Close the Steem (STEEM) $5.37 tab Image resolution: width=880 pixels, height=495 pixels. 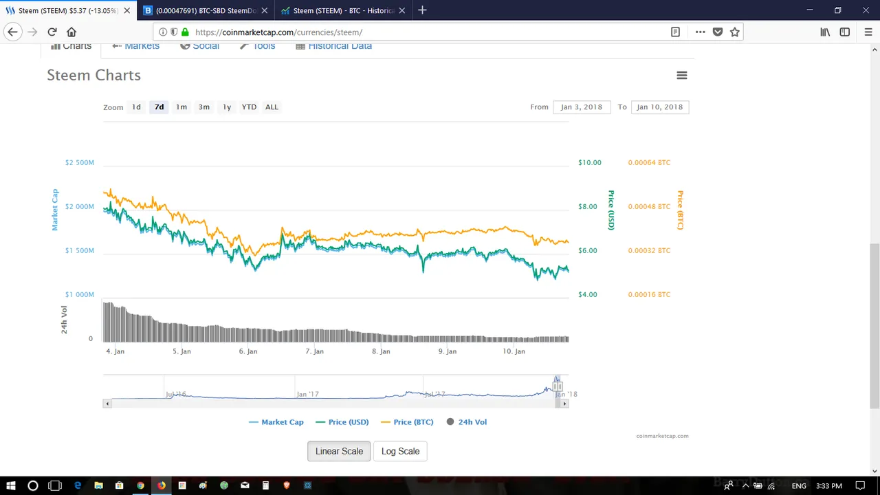pos(126,10)
